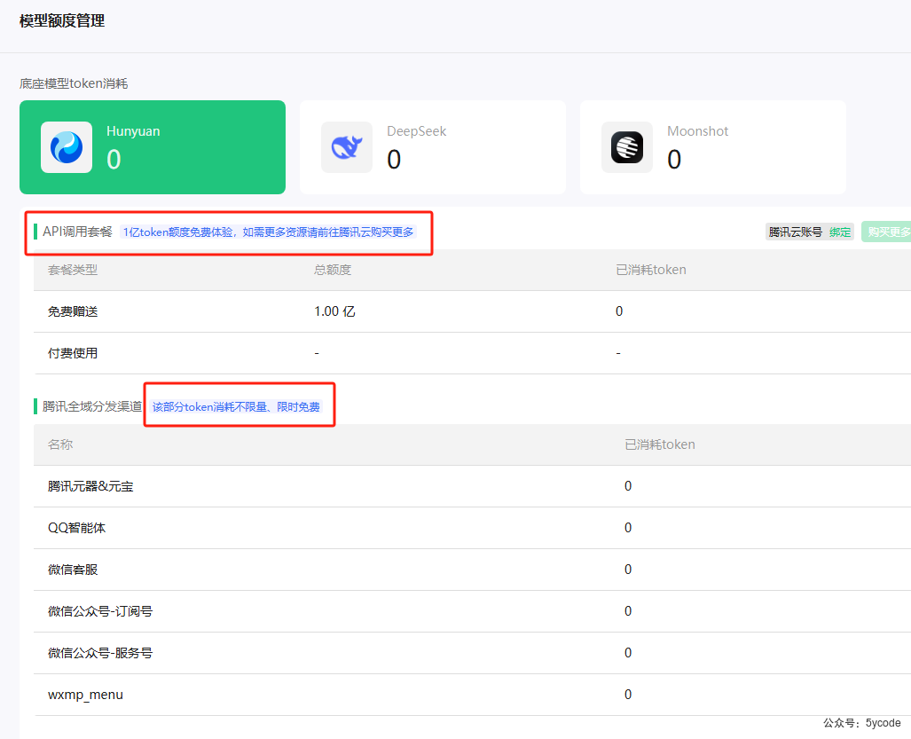The image size is (911, 739).
Task: Click the 绑定 link for Tencent Cloud account
Action: click(x=839, y=232)
